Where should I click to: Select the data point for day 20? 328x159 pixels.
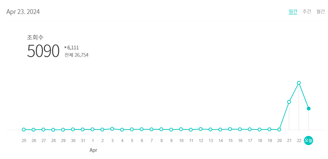coord(279,130)
